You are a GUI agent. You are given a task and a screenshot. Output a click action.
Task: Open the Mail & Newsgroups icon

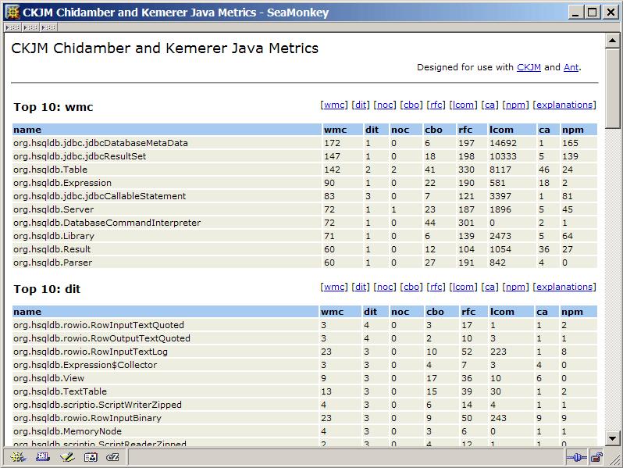coord(43,457)
